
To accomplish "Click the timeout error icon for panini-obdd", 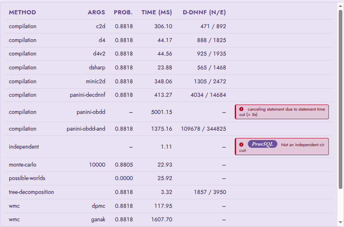I will [x=241, y=109].
